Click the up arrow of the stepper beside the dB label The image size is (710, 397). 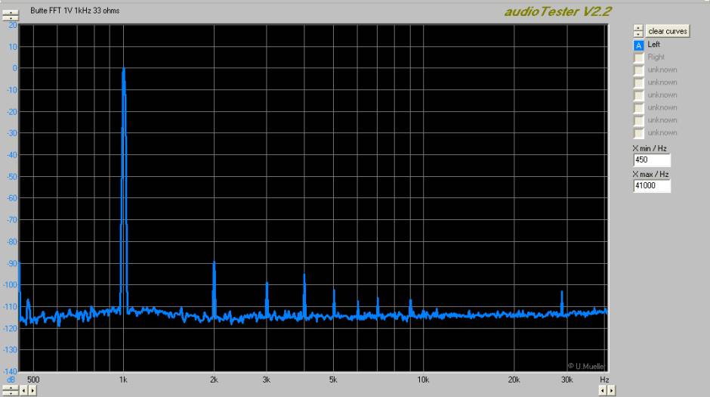pos(11,387)
